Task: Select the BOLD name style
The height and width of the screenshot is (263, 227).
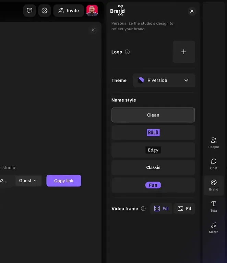Action: coord(153,132)
